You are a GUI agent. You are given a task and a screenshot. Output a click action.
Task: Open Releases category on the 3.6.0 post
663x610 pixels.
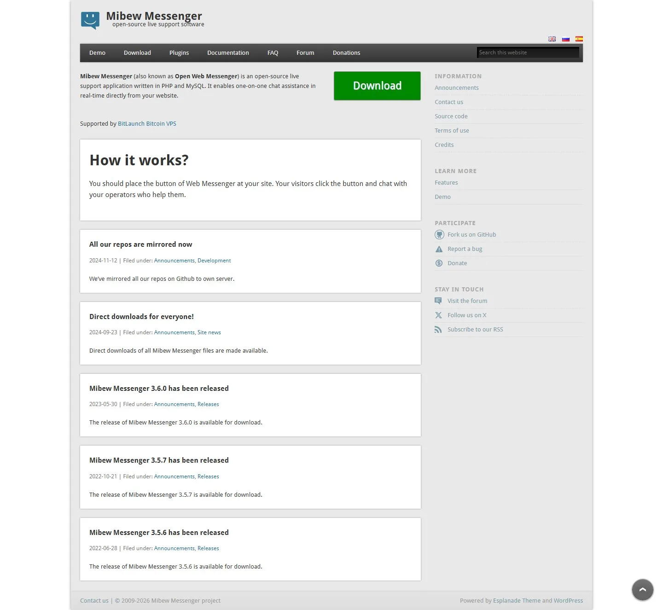(x=208, y=404)
